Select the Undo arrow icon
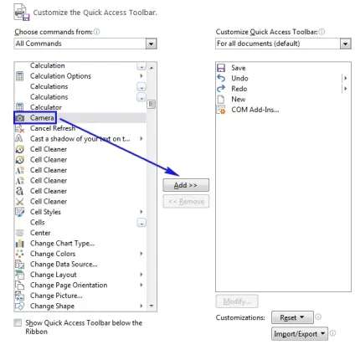Screen dimensions: 355x345 tap(221, 79)
